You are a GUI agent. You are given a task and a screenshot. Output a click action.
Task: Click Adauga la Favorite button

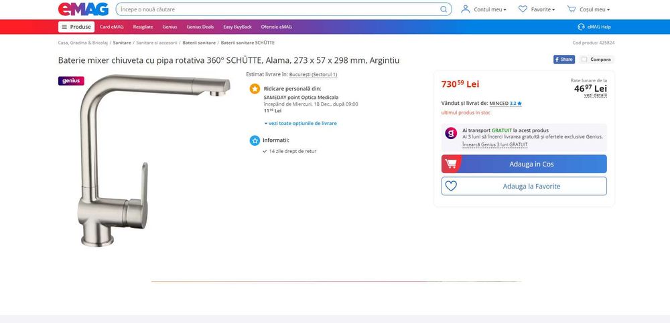click(x=524, y=186)
